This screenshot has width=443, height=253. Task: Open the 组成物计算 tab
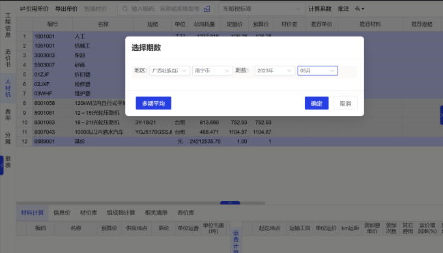point(121,213)
